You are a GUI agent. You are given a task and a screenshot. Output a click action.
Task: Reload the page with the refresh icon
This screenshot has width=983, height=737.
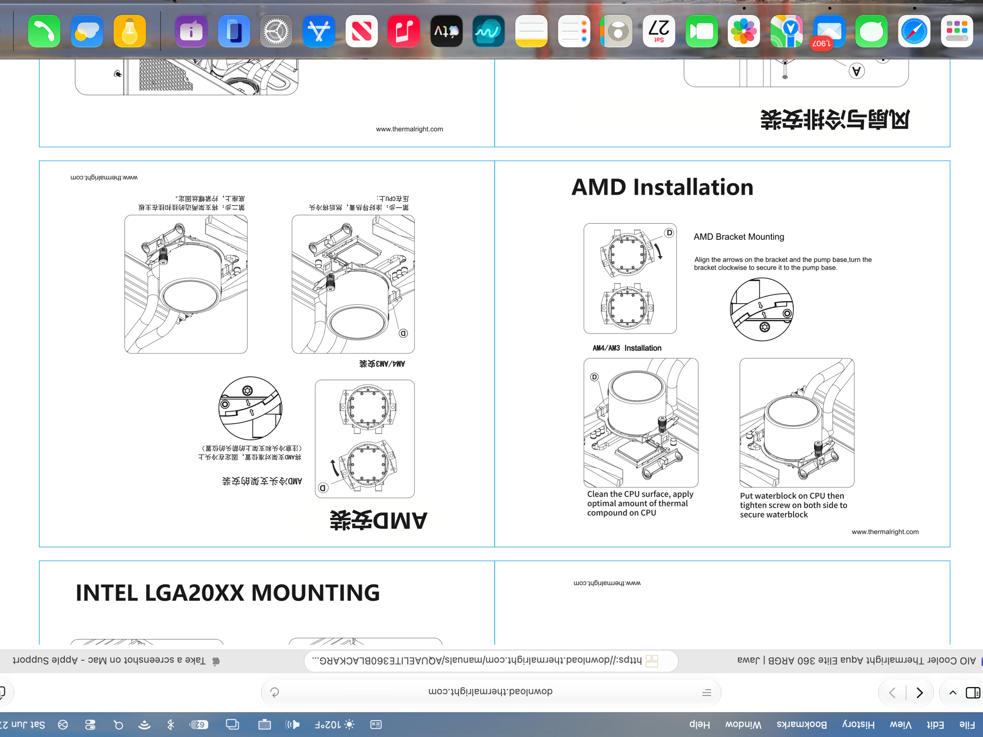[275, 692]
